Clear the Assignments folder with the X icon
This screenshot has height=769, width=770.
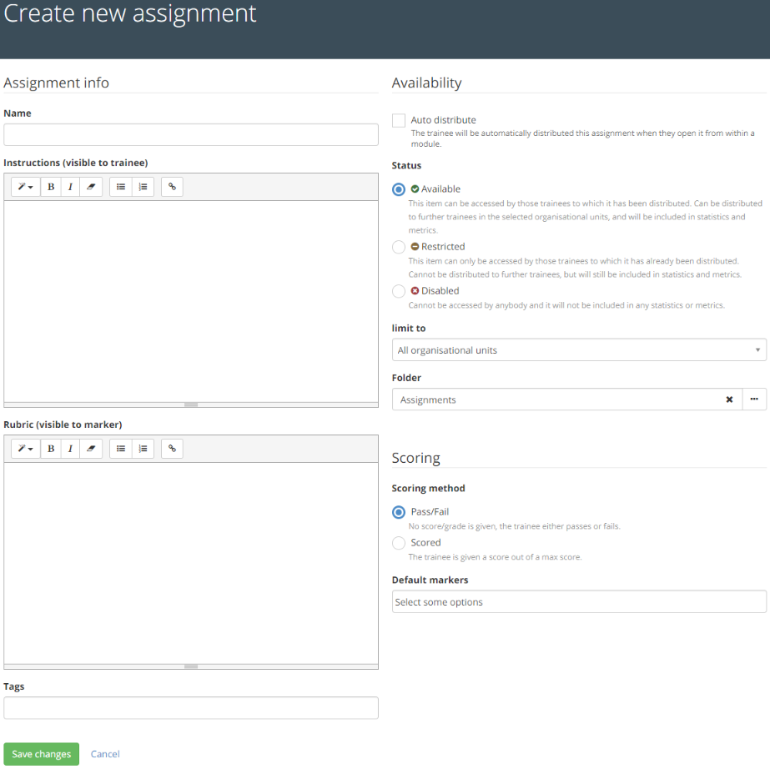729,400
